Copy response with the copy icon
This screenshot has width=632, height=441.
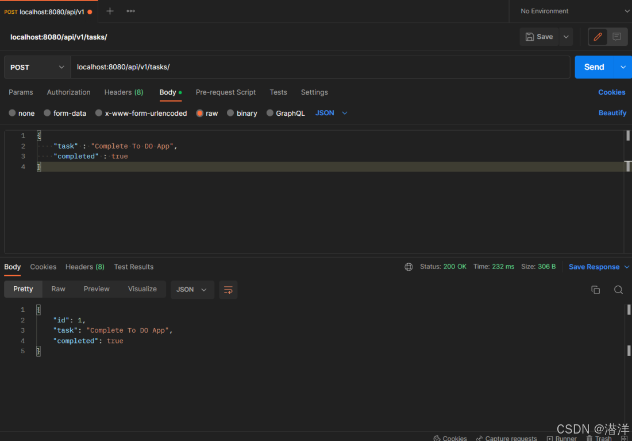coord(595,290)
